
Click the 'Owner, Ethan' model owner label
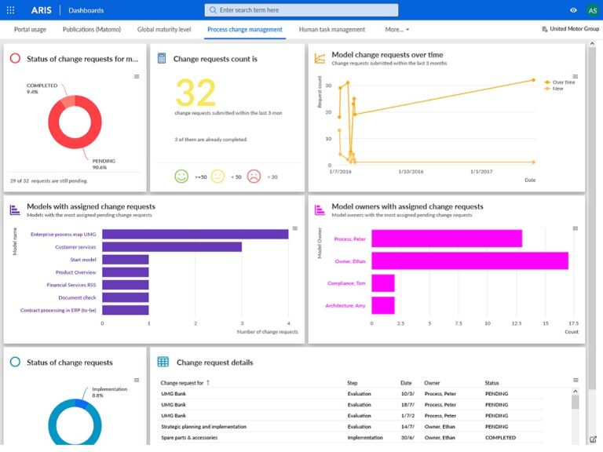point(351,261)
